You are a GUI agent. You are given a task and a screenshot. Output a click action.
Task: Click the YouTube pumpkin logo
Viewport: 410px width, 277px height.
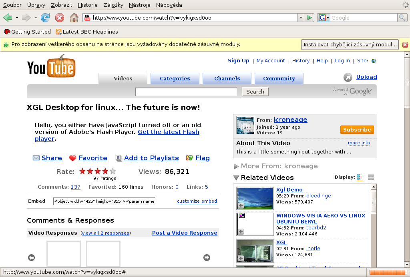(x=51, y=66)
